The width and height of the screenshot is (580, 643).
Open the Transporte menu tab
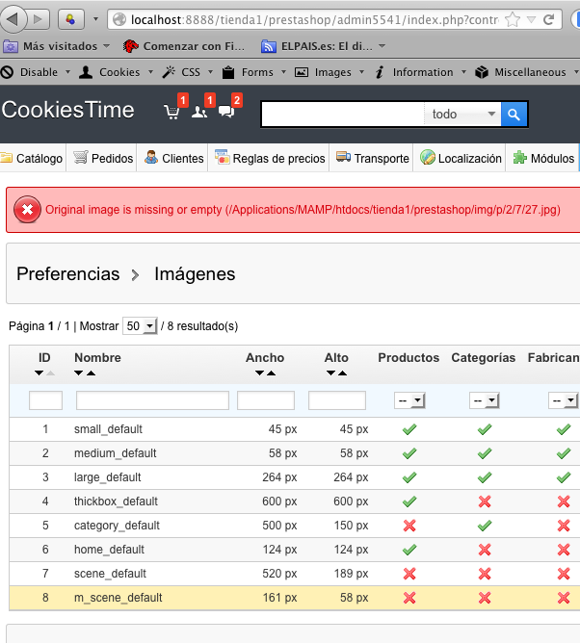point(372,158)
